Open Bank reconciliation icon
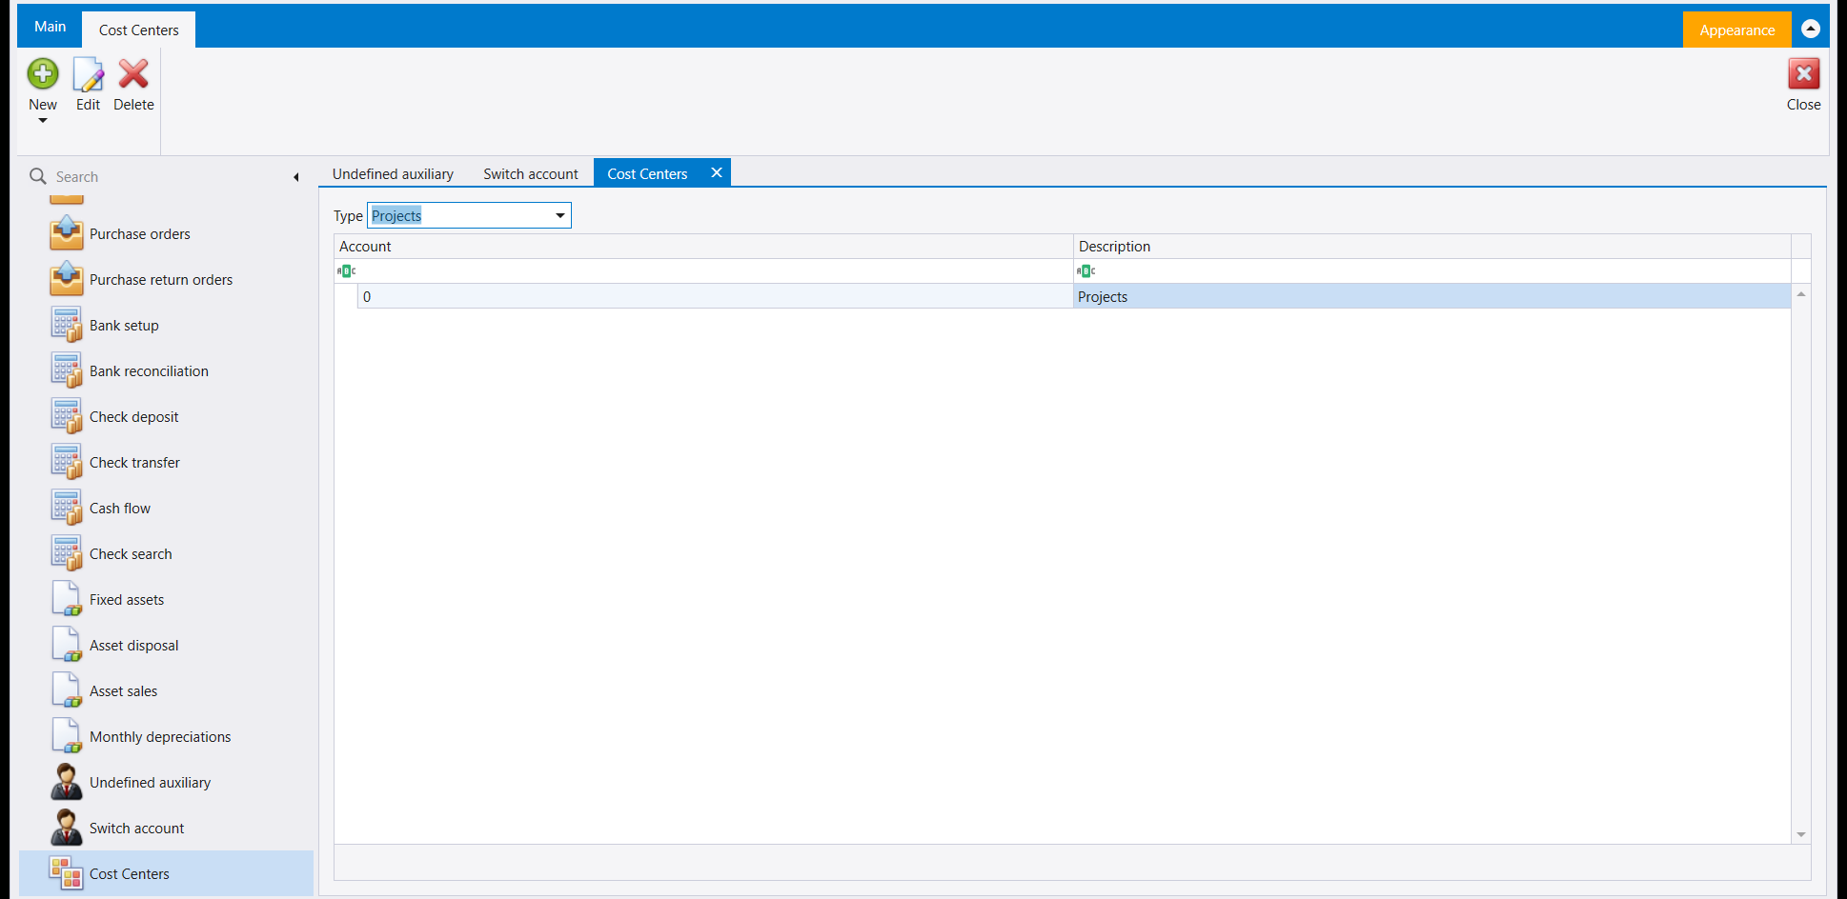Viewport: 1847px width, 899px height. 67,370
